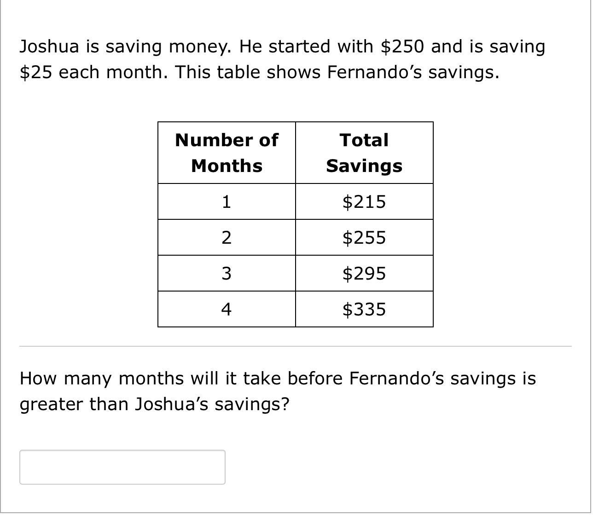Select the month 1 cell in table

tap(227, 202)
